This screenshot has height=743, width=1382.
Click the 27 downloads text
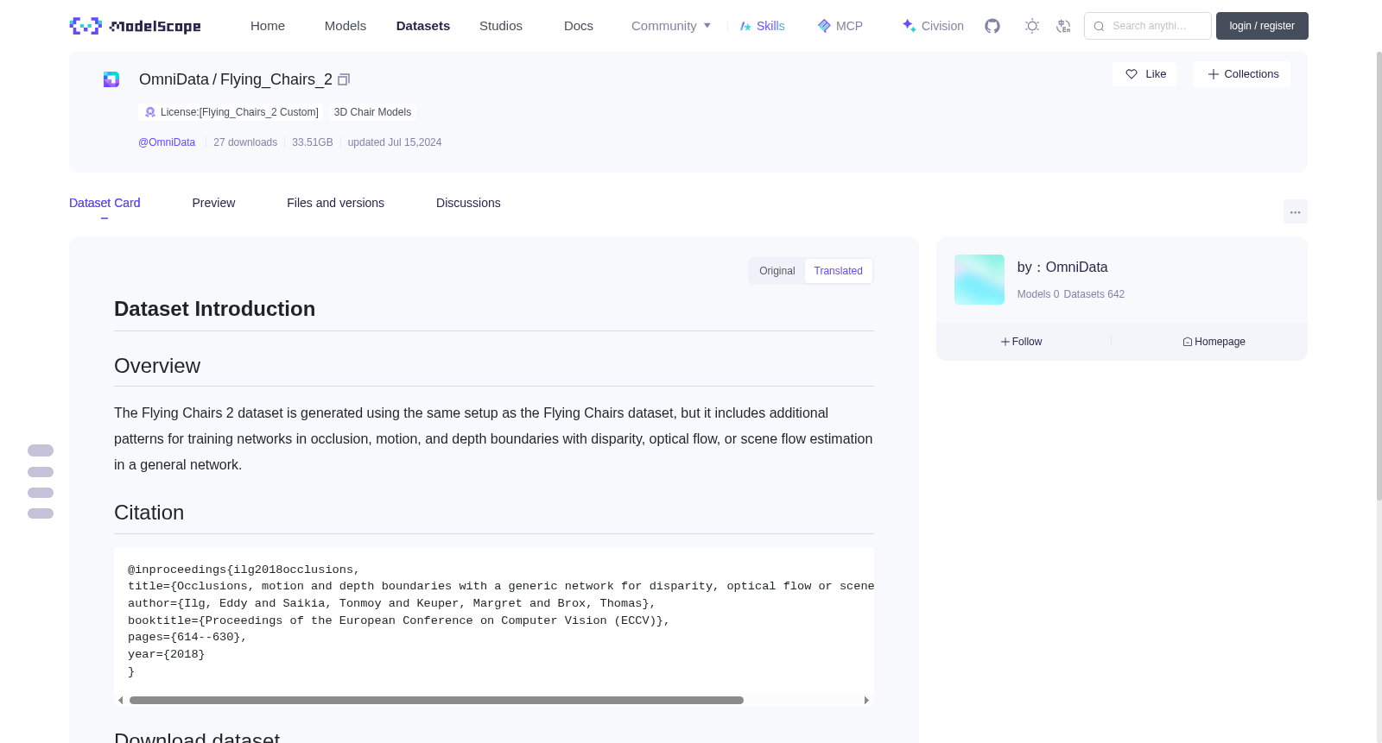tap(245, 142)
